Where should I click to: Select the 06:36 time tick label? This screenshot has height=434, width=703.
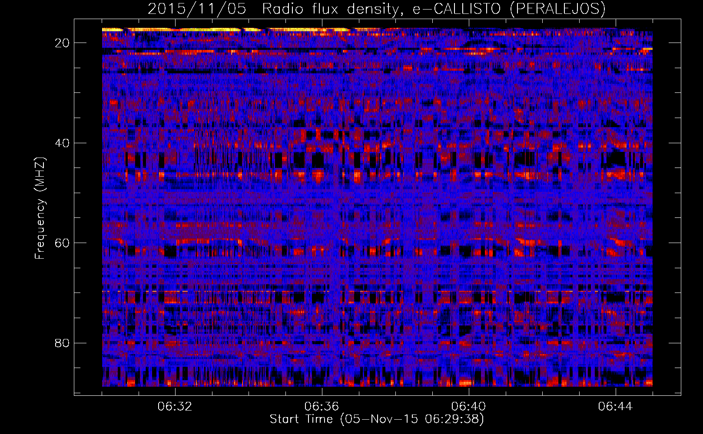pos(322,407)
